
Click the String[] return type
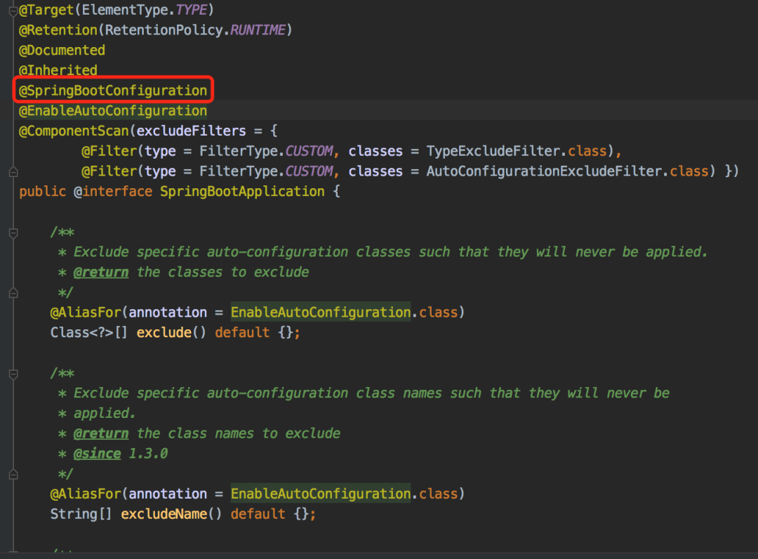(x=81, y=514)
